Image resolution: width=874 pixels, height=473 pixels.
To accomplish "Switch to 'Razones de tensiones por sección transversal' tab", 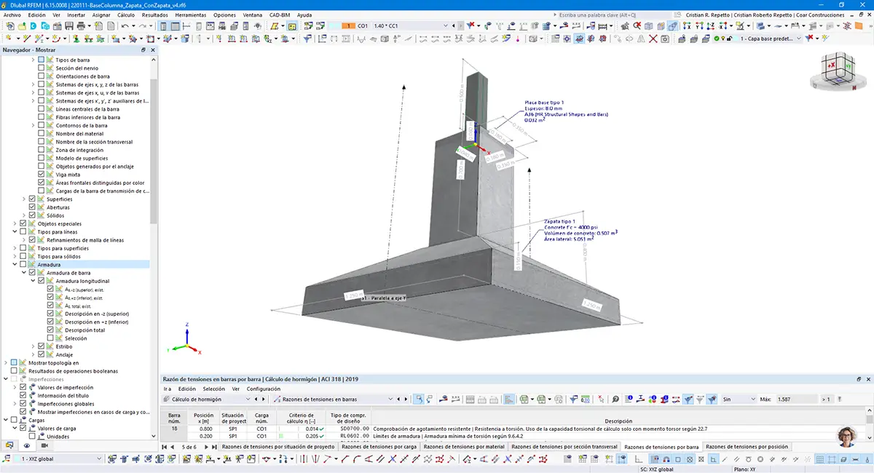I will coord(564,447).
